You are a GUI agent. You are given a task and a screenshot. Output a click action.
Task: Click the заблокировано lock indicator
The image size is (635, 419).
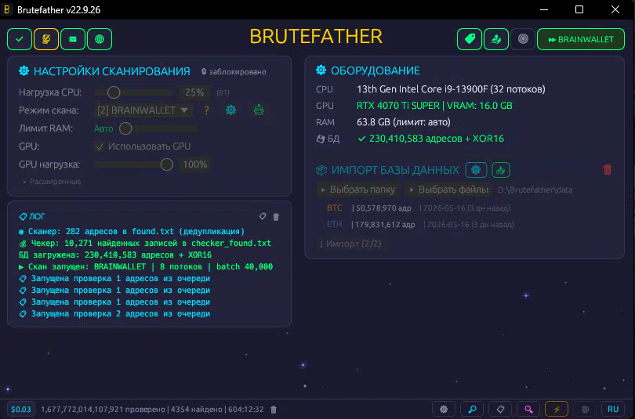tap(234, 72)
